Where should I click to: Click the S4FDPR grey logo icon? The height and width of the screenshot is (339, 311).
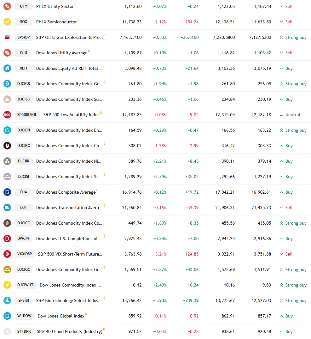pos(7,331)
